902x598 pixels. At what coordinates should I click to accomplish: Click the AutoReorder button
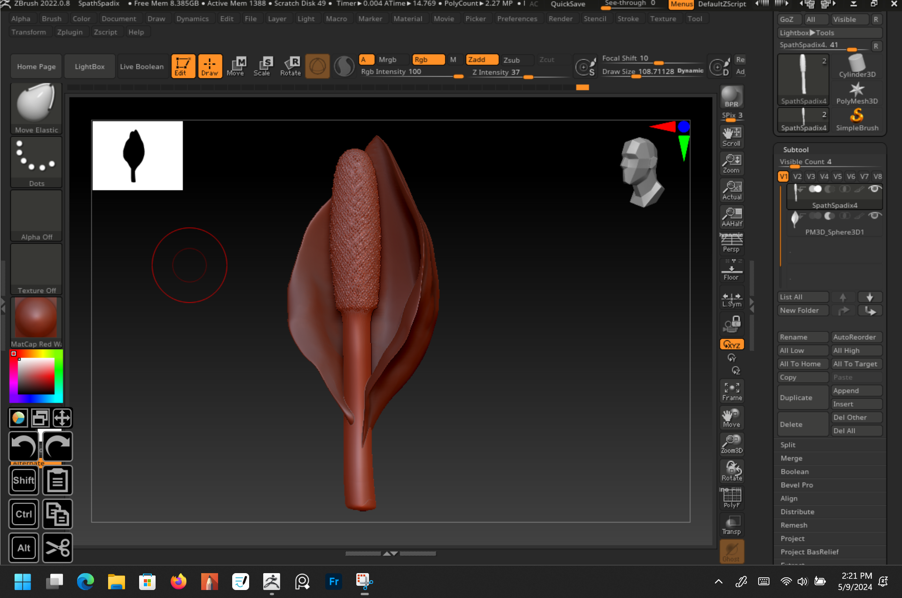[856, 337]
